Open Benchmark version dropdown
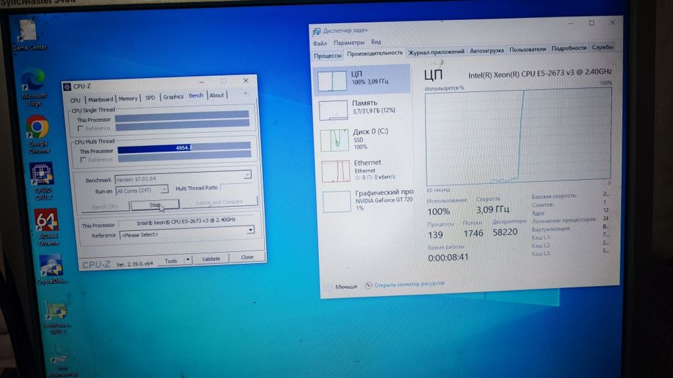This screenshot has height=378, width=673. (247, 175)
